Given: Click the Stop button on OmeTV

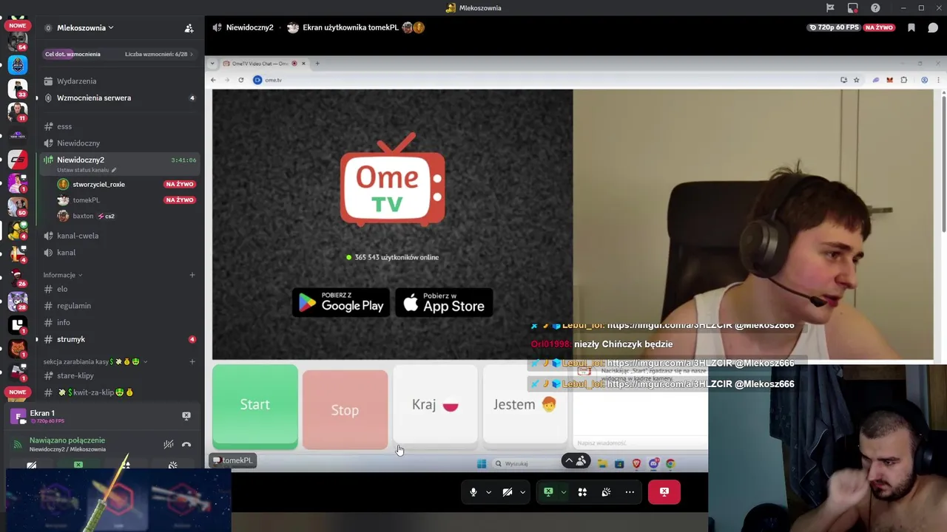Looking at the screenshot, I should click(x=345, y=410).
